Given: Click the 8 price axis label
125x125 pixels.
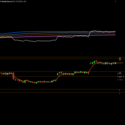Looking at the screenshot, I should [x=119, y=90].
